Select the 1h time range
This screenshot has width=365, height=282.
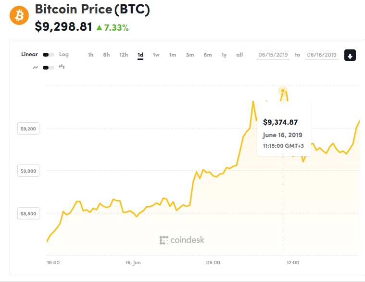tap(90, 55)
